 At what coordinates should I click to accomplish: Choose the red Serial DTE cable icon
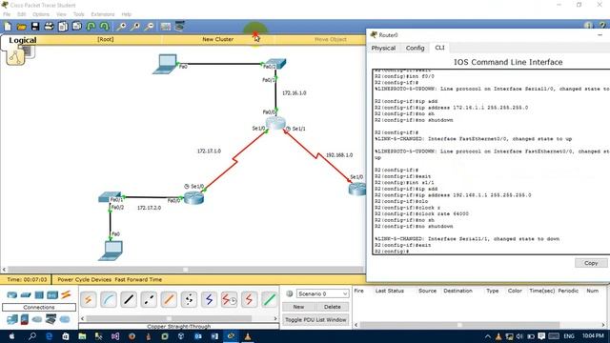(x=249, y=300)
